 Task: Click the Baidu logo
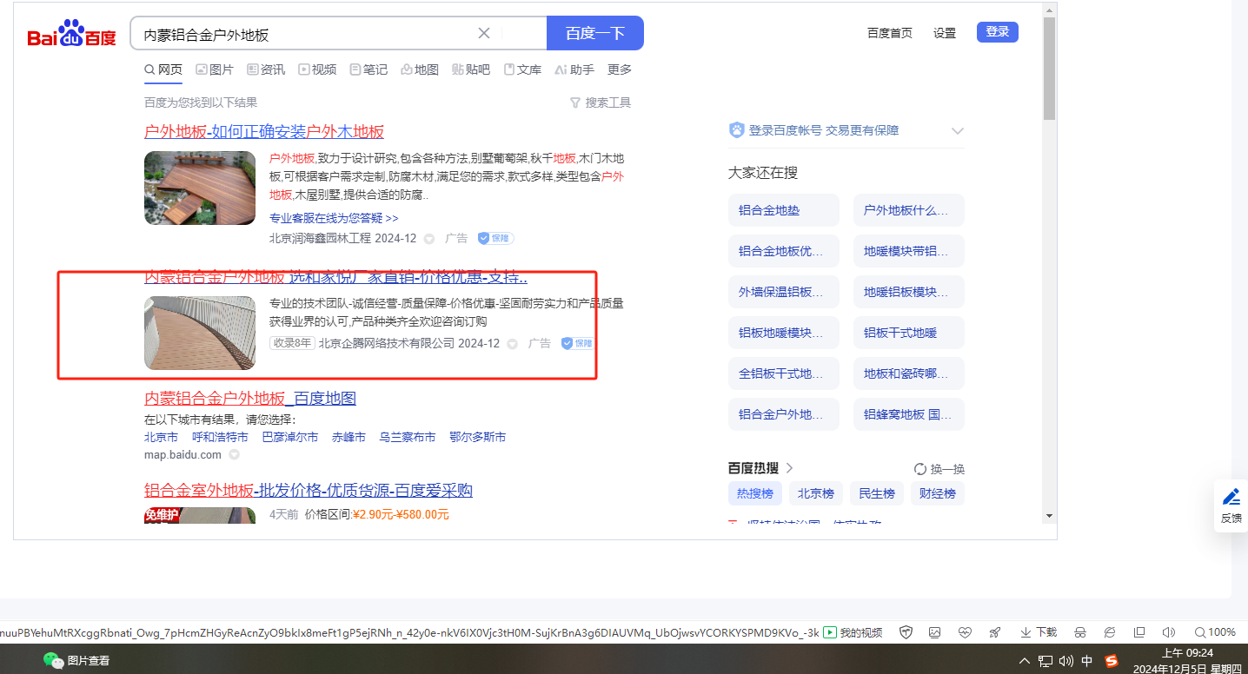(x=71, y=35)
